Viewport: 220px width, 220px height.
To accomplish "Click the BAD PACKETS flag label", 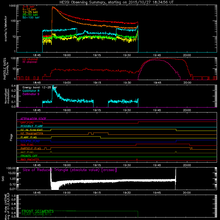I will 30,159.
